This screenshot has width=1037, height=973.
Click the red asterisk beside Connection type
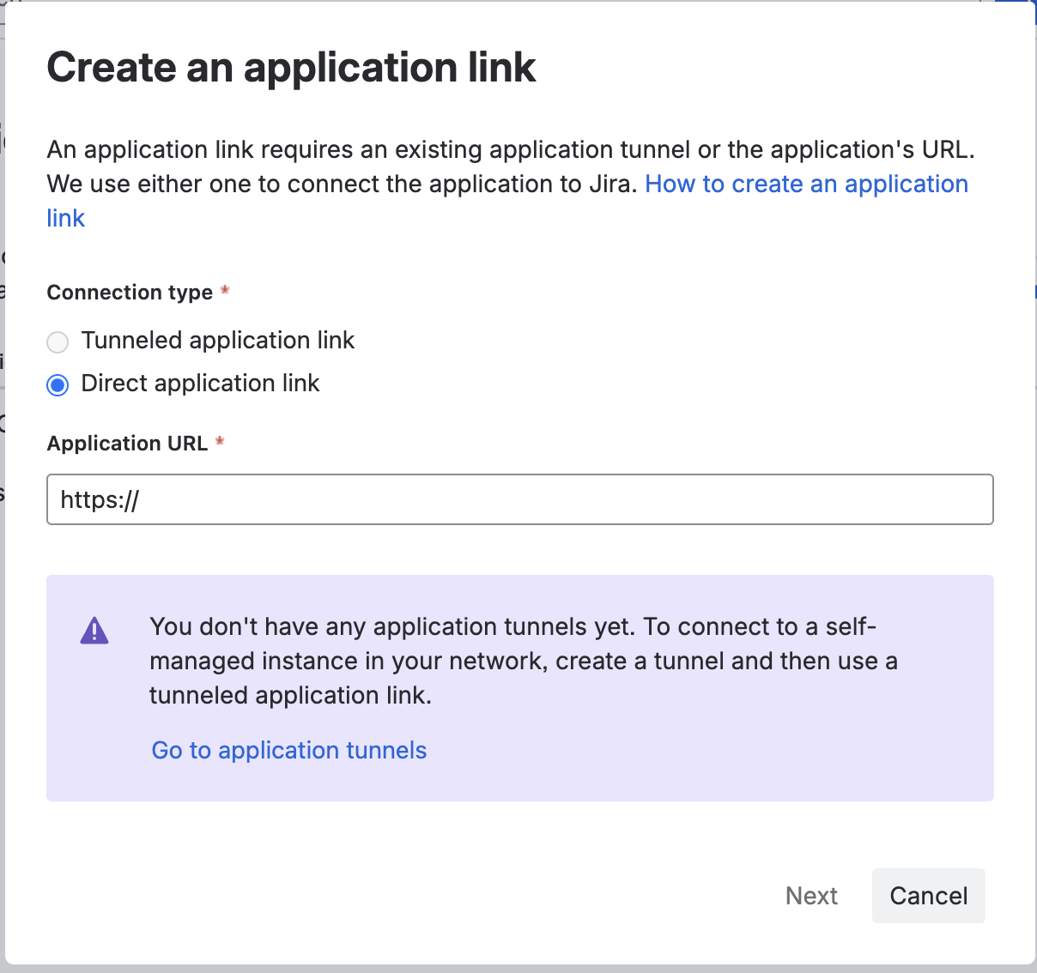(x=225, y=291)
